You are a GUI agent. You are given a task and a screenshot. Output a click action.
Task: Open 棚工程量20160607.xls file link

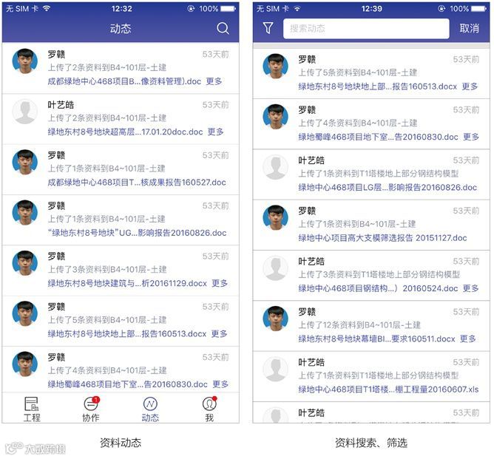(388, 389)
